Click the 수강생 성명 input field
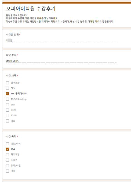 [x=61, y=40]
